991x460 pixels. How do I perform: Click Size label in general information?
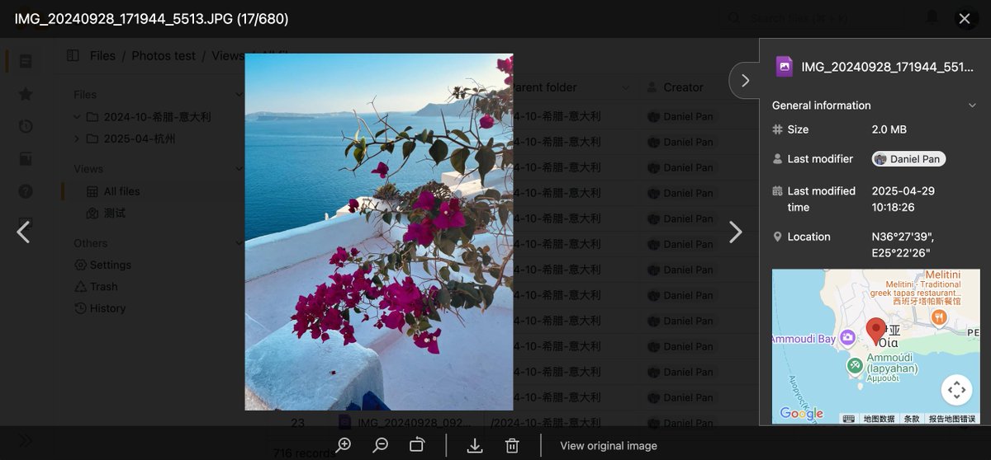pyautogui.click(x=798, y=129)
